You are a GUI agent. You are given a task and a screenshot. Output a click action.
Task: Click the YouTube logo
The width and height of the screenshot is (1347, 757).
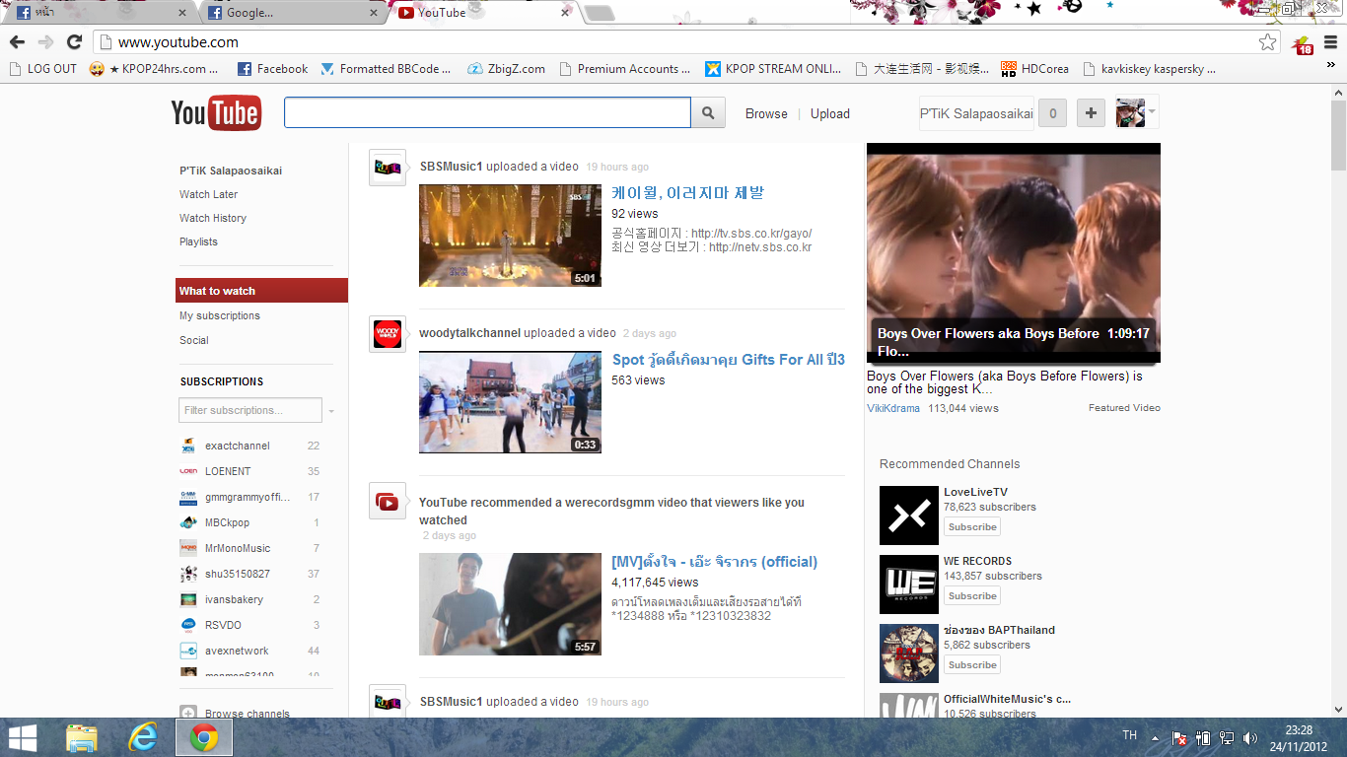216,113
